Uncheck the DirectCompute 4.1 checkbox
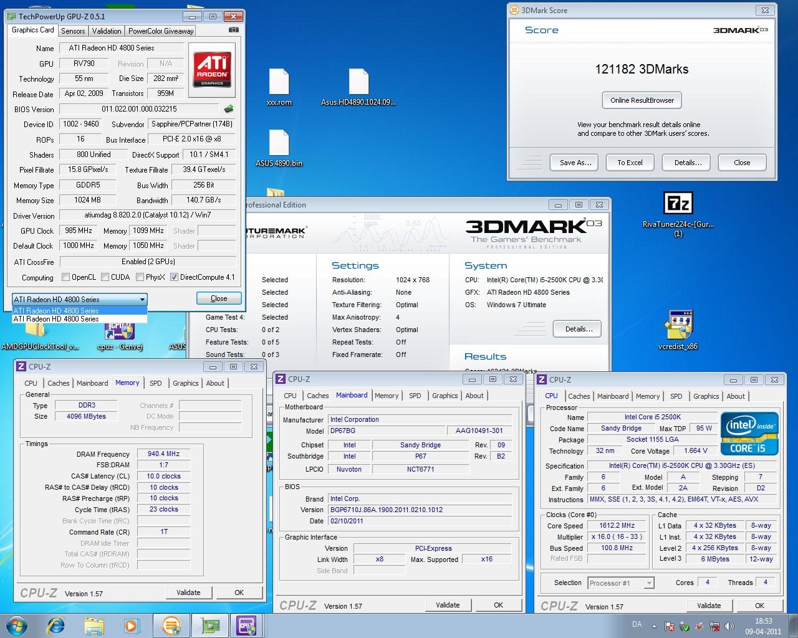The image size is (798, 638). [x=174, y=277]
